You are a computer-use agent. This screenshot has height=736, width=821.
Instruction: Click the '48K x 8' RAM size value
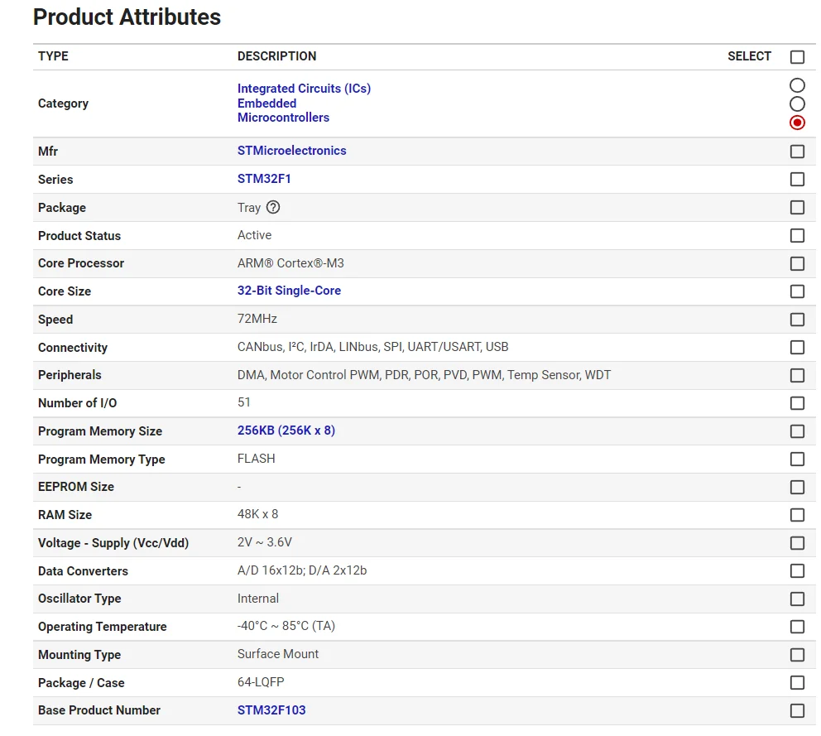[257, 514]
